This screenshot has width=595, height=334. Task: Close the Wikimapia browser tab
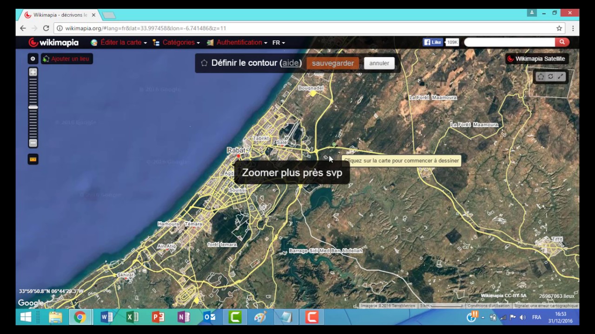(x=93, y=15)
